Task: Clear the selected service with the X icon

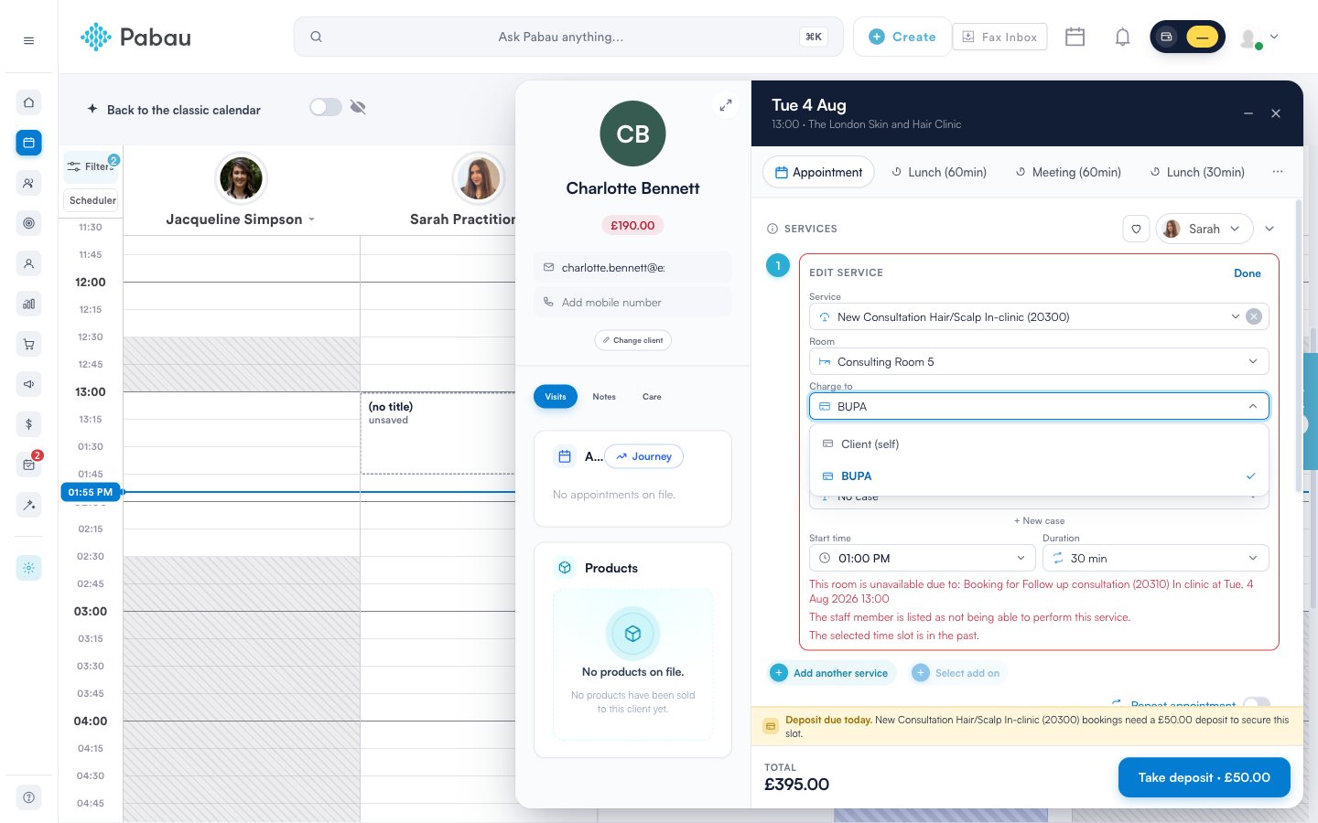Action: click(1254, 316)
